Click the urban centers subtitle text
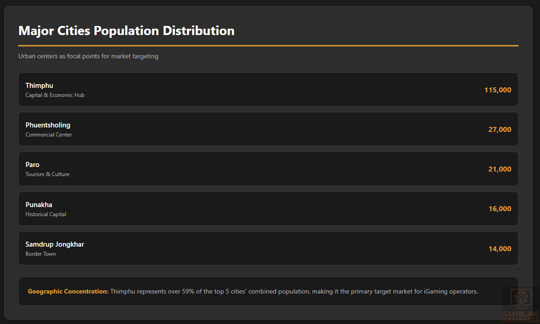 click(88, 56)
